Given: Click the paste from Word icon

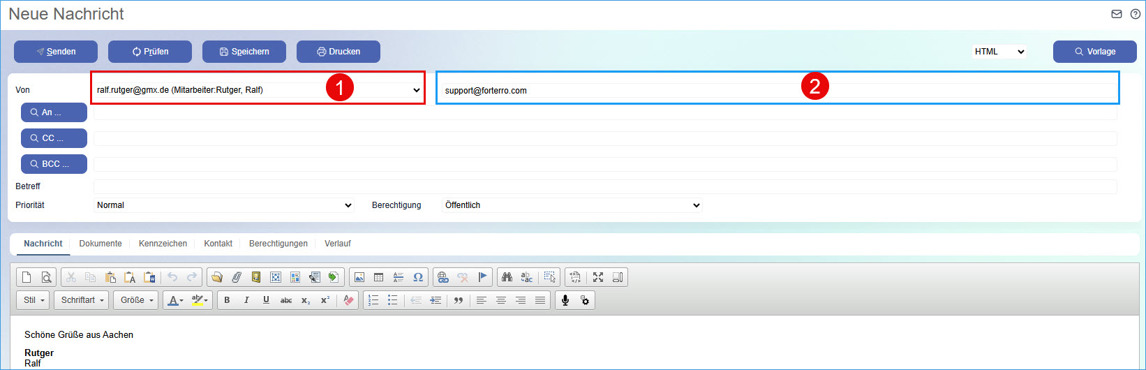Looking at the screenshot, I should (x=149, y=277).
